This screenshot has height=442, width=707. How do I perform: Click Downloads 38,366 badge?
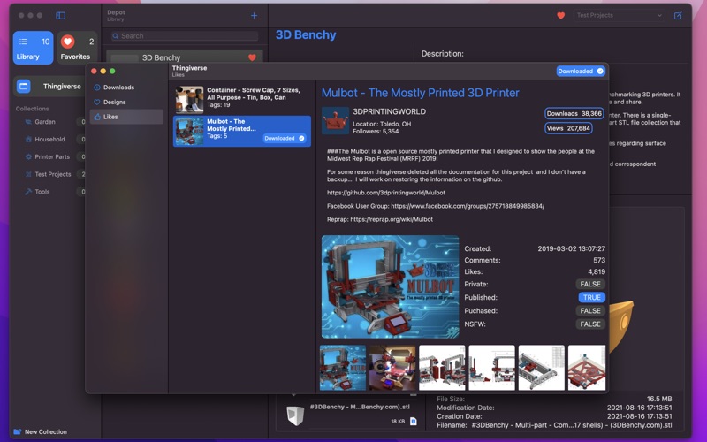[574, 114]
